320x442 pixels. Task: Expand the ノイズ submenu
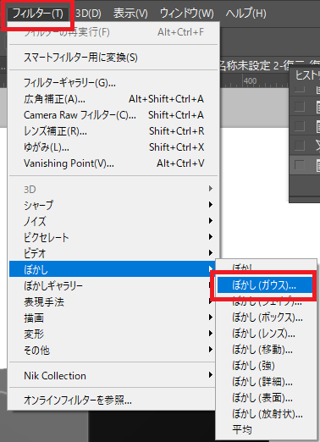pyautogui.click(x=113, y=221)
